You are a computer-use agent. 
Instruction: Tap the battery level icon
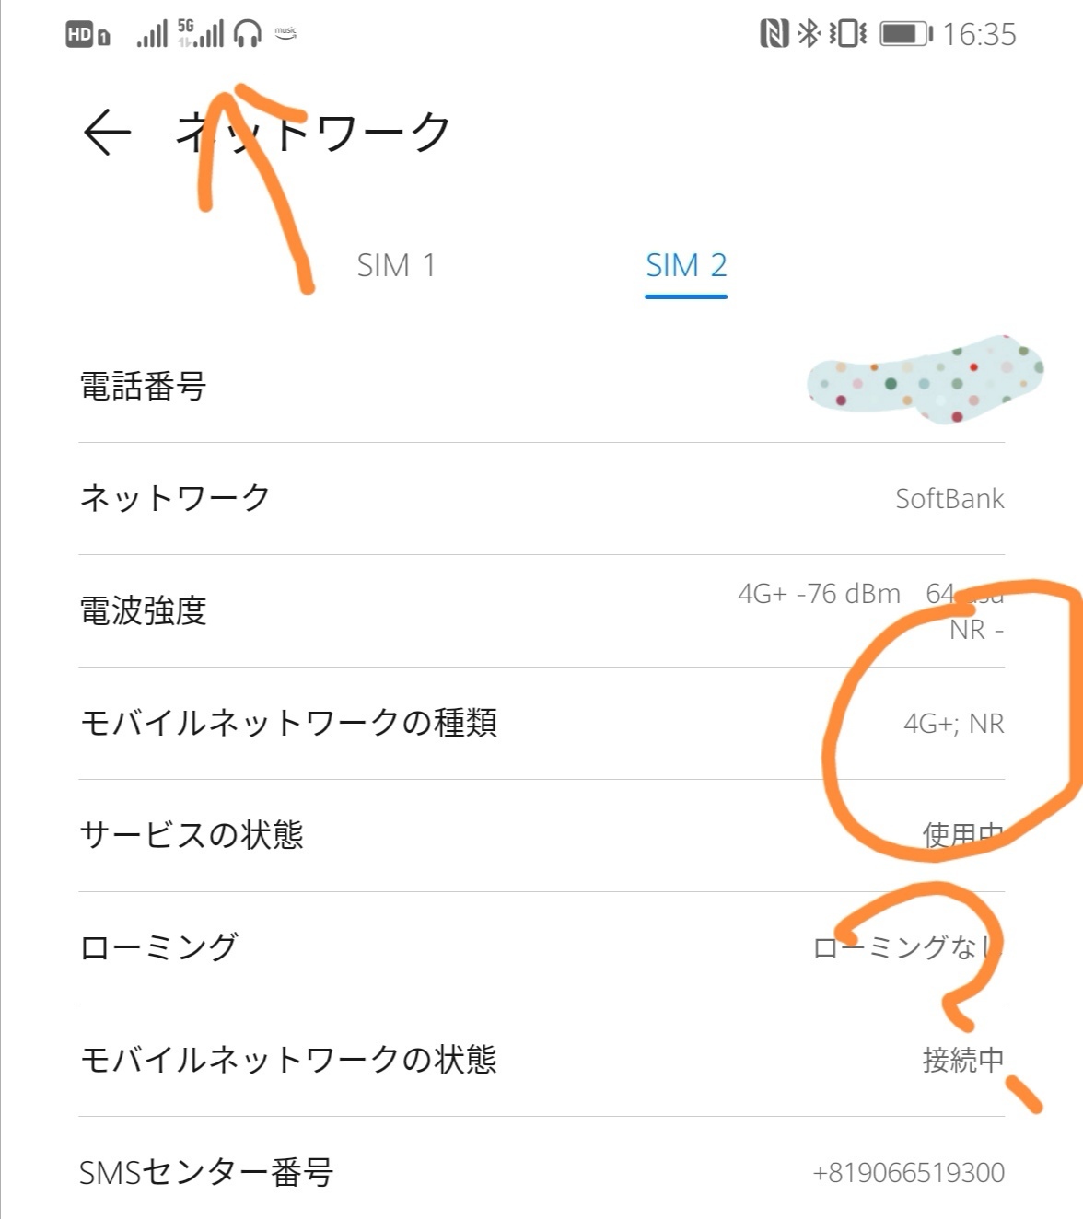(906, 34)
